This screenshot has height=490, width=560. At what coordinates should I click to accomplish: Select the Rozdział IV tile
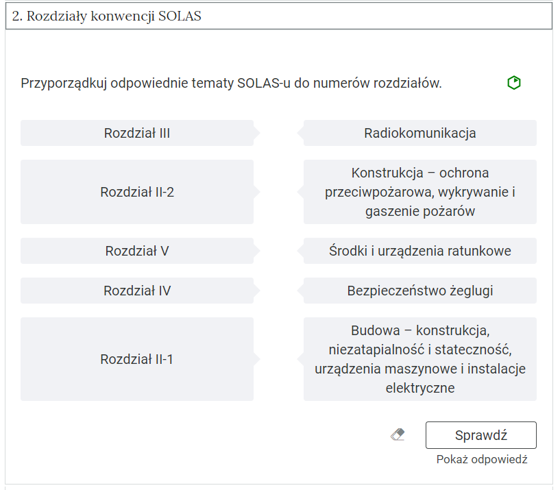(137, 291)
